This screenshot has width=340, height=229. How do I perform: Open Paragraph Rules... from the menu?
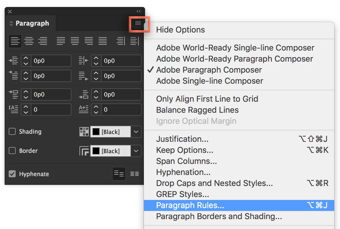[239, 205]
